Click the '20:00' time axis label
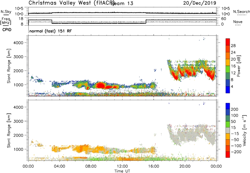 185,166
